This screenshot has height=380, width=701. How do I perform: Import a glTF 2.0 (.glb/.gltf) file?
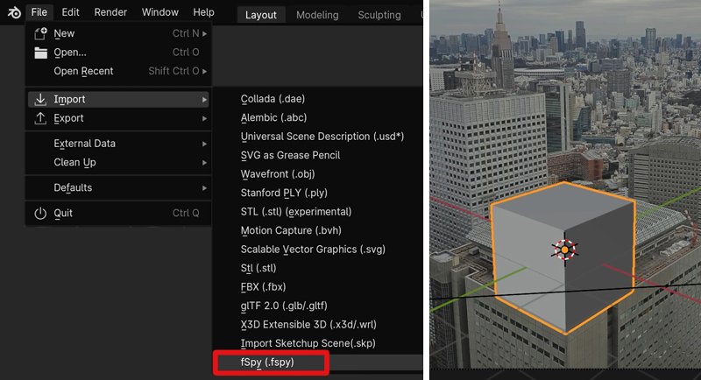(284, 306)
